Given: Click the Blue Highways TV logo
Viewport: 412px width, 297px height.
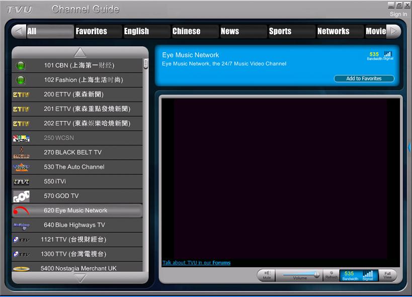Looking at the screenshot, I should coord(22,225).
